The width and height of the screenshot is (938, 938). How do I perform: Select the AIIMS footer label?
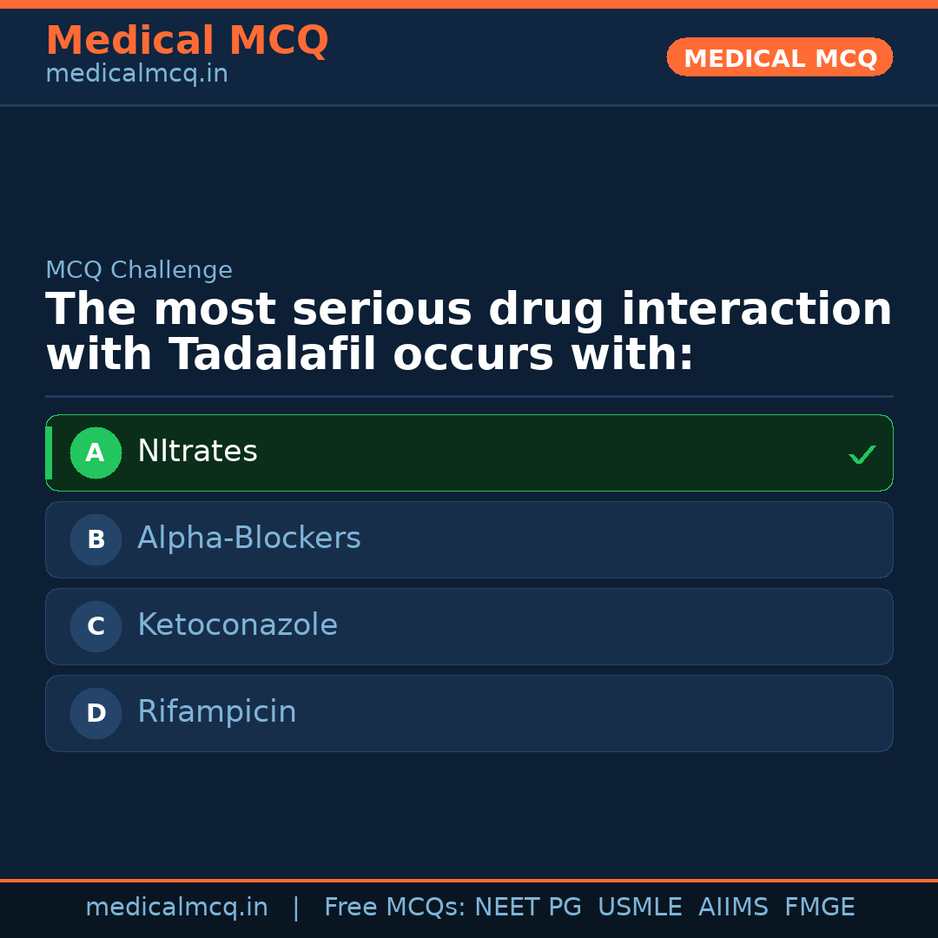point(733,908)
